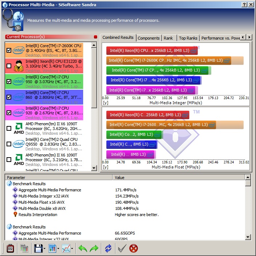Select the Aggregate Multi-Media Performance 171.4MPix/s row
This screenshot has width=256, height=256.
click(x=125, y=190)
